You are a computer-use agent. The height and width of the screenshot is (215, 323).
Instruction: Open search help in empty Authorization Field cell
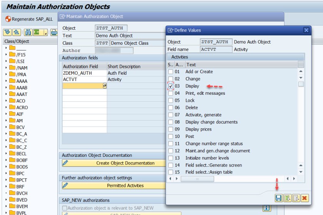[105, 86]
